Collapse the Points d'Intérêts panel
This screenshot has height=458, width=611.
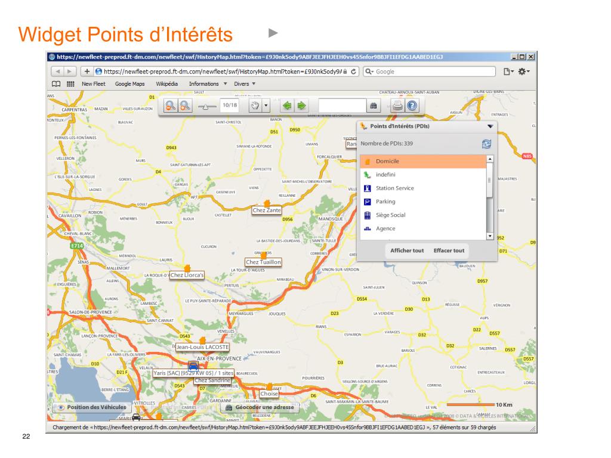tap(490, 126)
